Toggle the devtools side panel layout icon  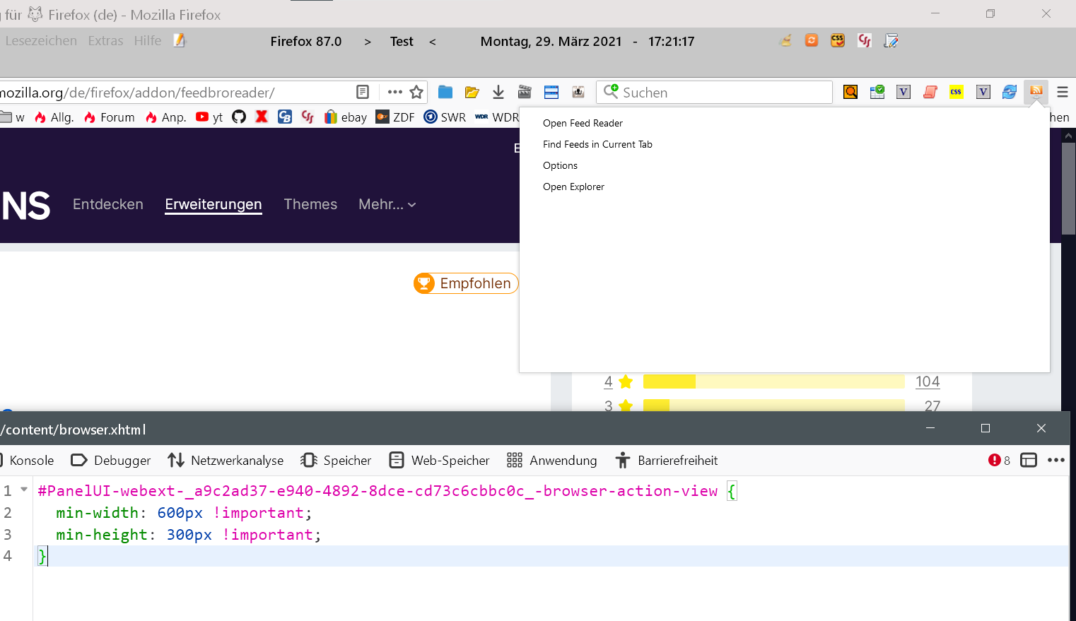pos(1029,461)
